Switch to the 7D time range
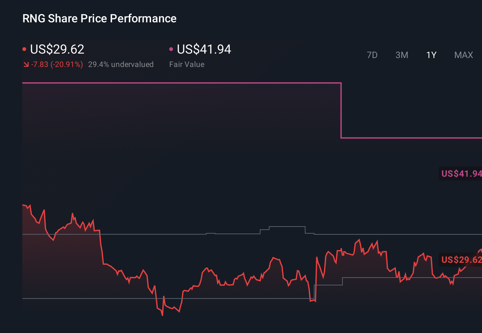 (372, 55)
